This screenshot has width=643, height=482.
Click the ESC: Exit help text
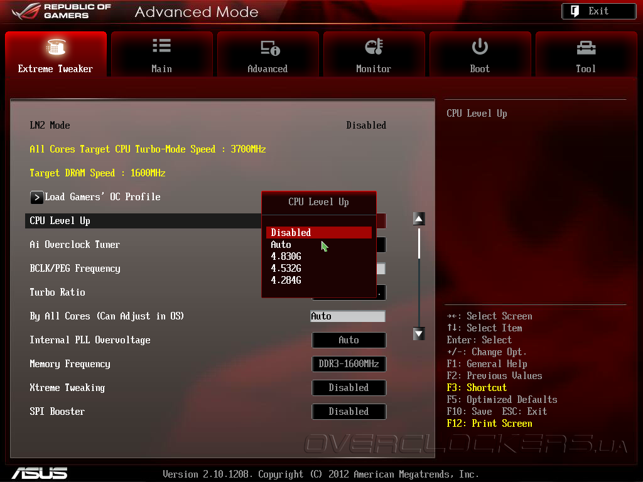click(x=524, y=412)
